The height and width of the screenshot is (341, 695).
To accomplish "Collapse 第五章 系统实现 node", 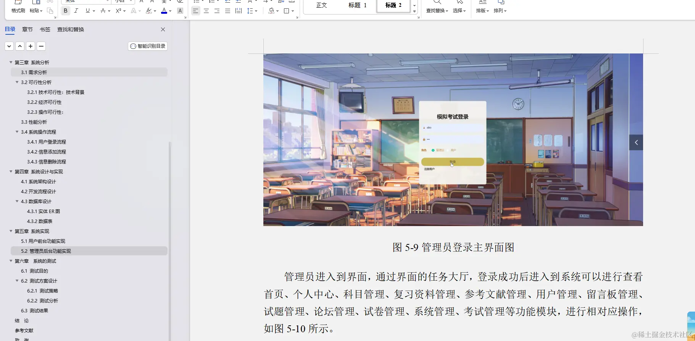I will click(x=11, y=231).
